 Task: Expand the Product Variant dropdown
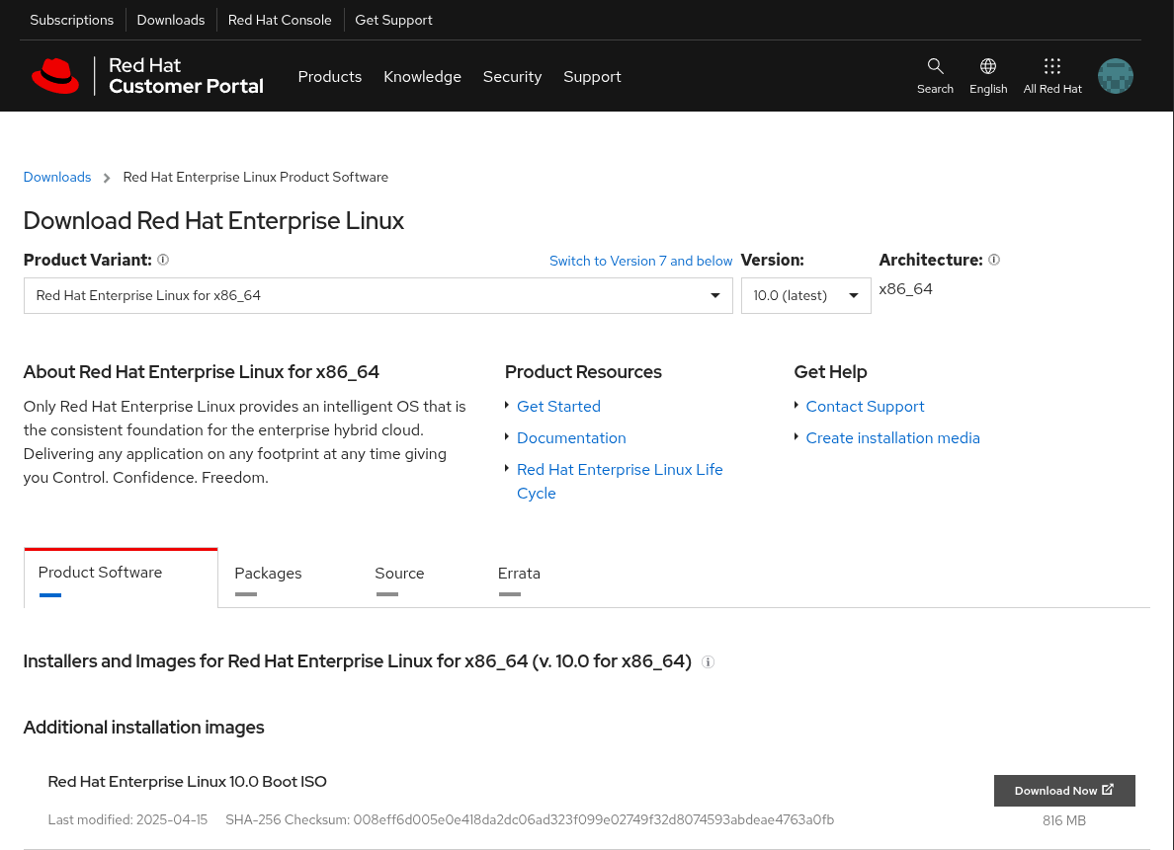tap(378, 295)
